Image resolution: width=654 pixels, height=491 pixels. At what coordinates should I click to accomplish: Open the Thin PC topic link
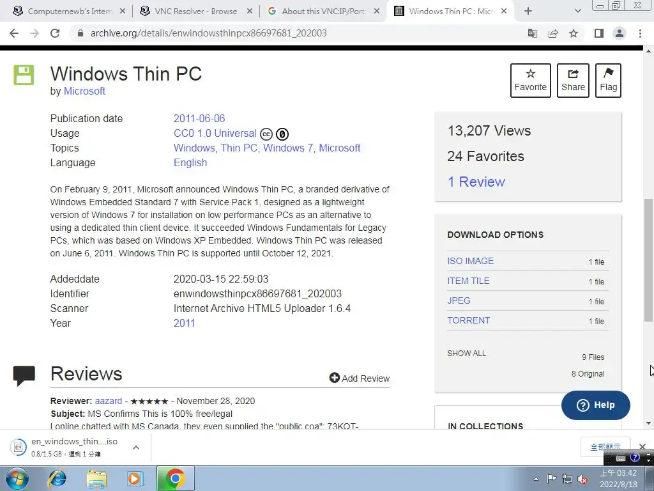click(239, 148)
